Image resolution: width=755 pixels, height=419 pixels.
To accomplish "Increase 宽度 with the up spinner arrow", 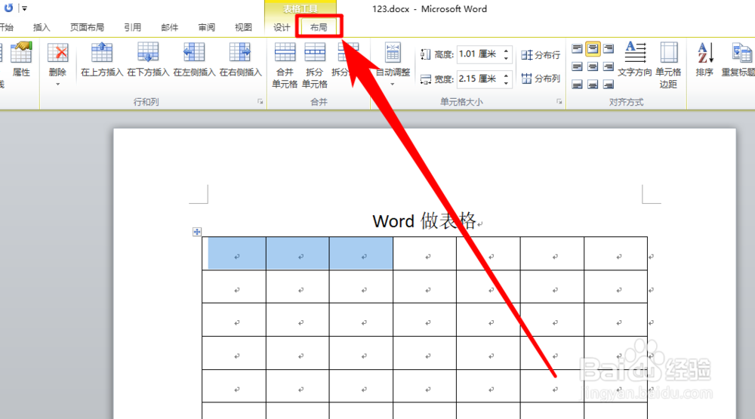I will 506,75.
